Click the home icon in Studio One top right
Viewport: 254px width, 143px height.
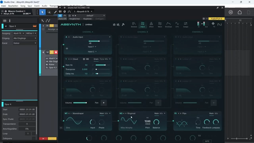click(240, 12)
